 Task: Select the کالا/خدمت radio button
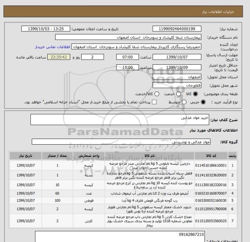[157, 94]
